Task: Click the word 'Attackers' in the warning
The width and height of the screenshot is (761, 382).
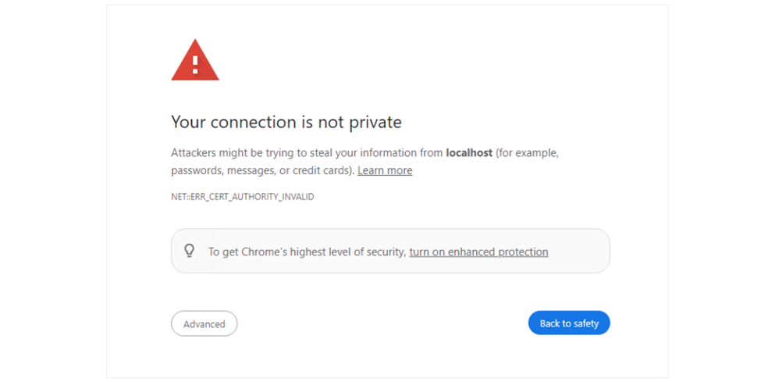Action: click(195, 153)
